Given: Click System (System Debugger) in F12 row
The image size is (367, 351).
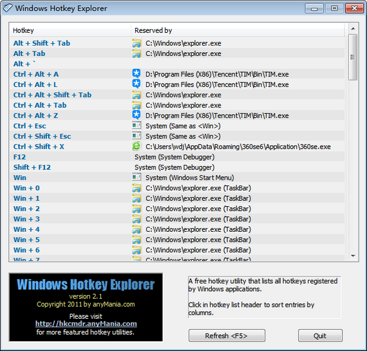Looking at the screenshot, I should coord(174,157).
